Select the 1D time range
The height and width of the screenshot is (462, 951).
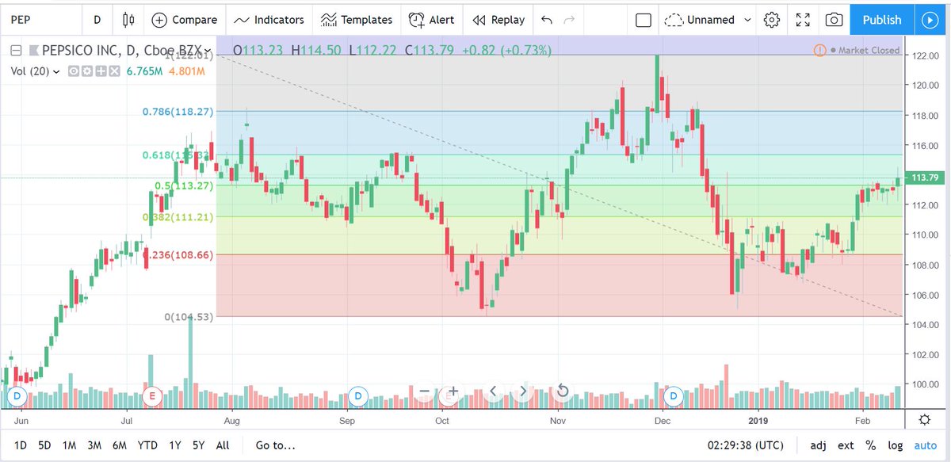point(21,445)
